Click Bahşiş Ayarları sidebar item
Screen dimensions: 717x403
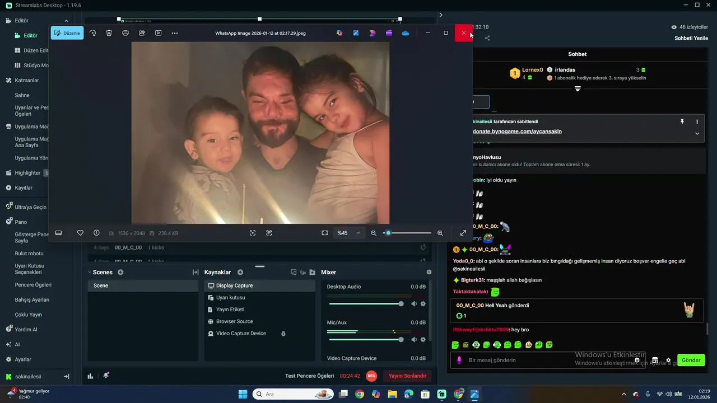tap(32, 299)
